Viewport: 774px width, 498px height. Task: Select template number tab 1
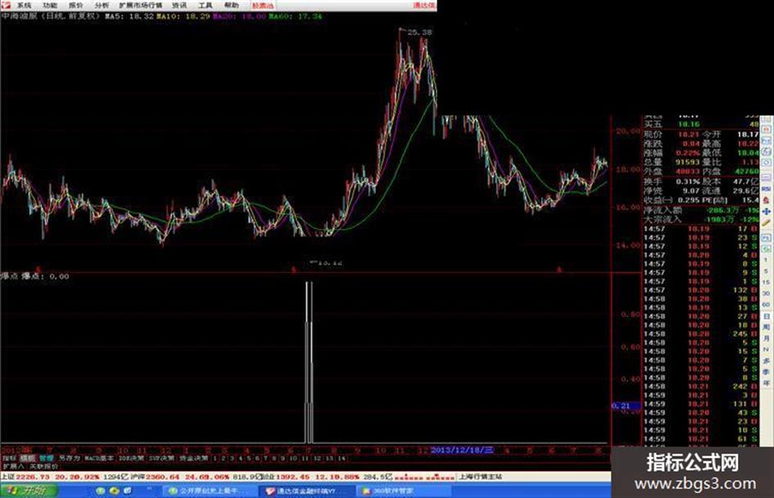[x=215, y=459]
